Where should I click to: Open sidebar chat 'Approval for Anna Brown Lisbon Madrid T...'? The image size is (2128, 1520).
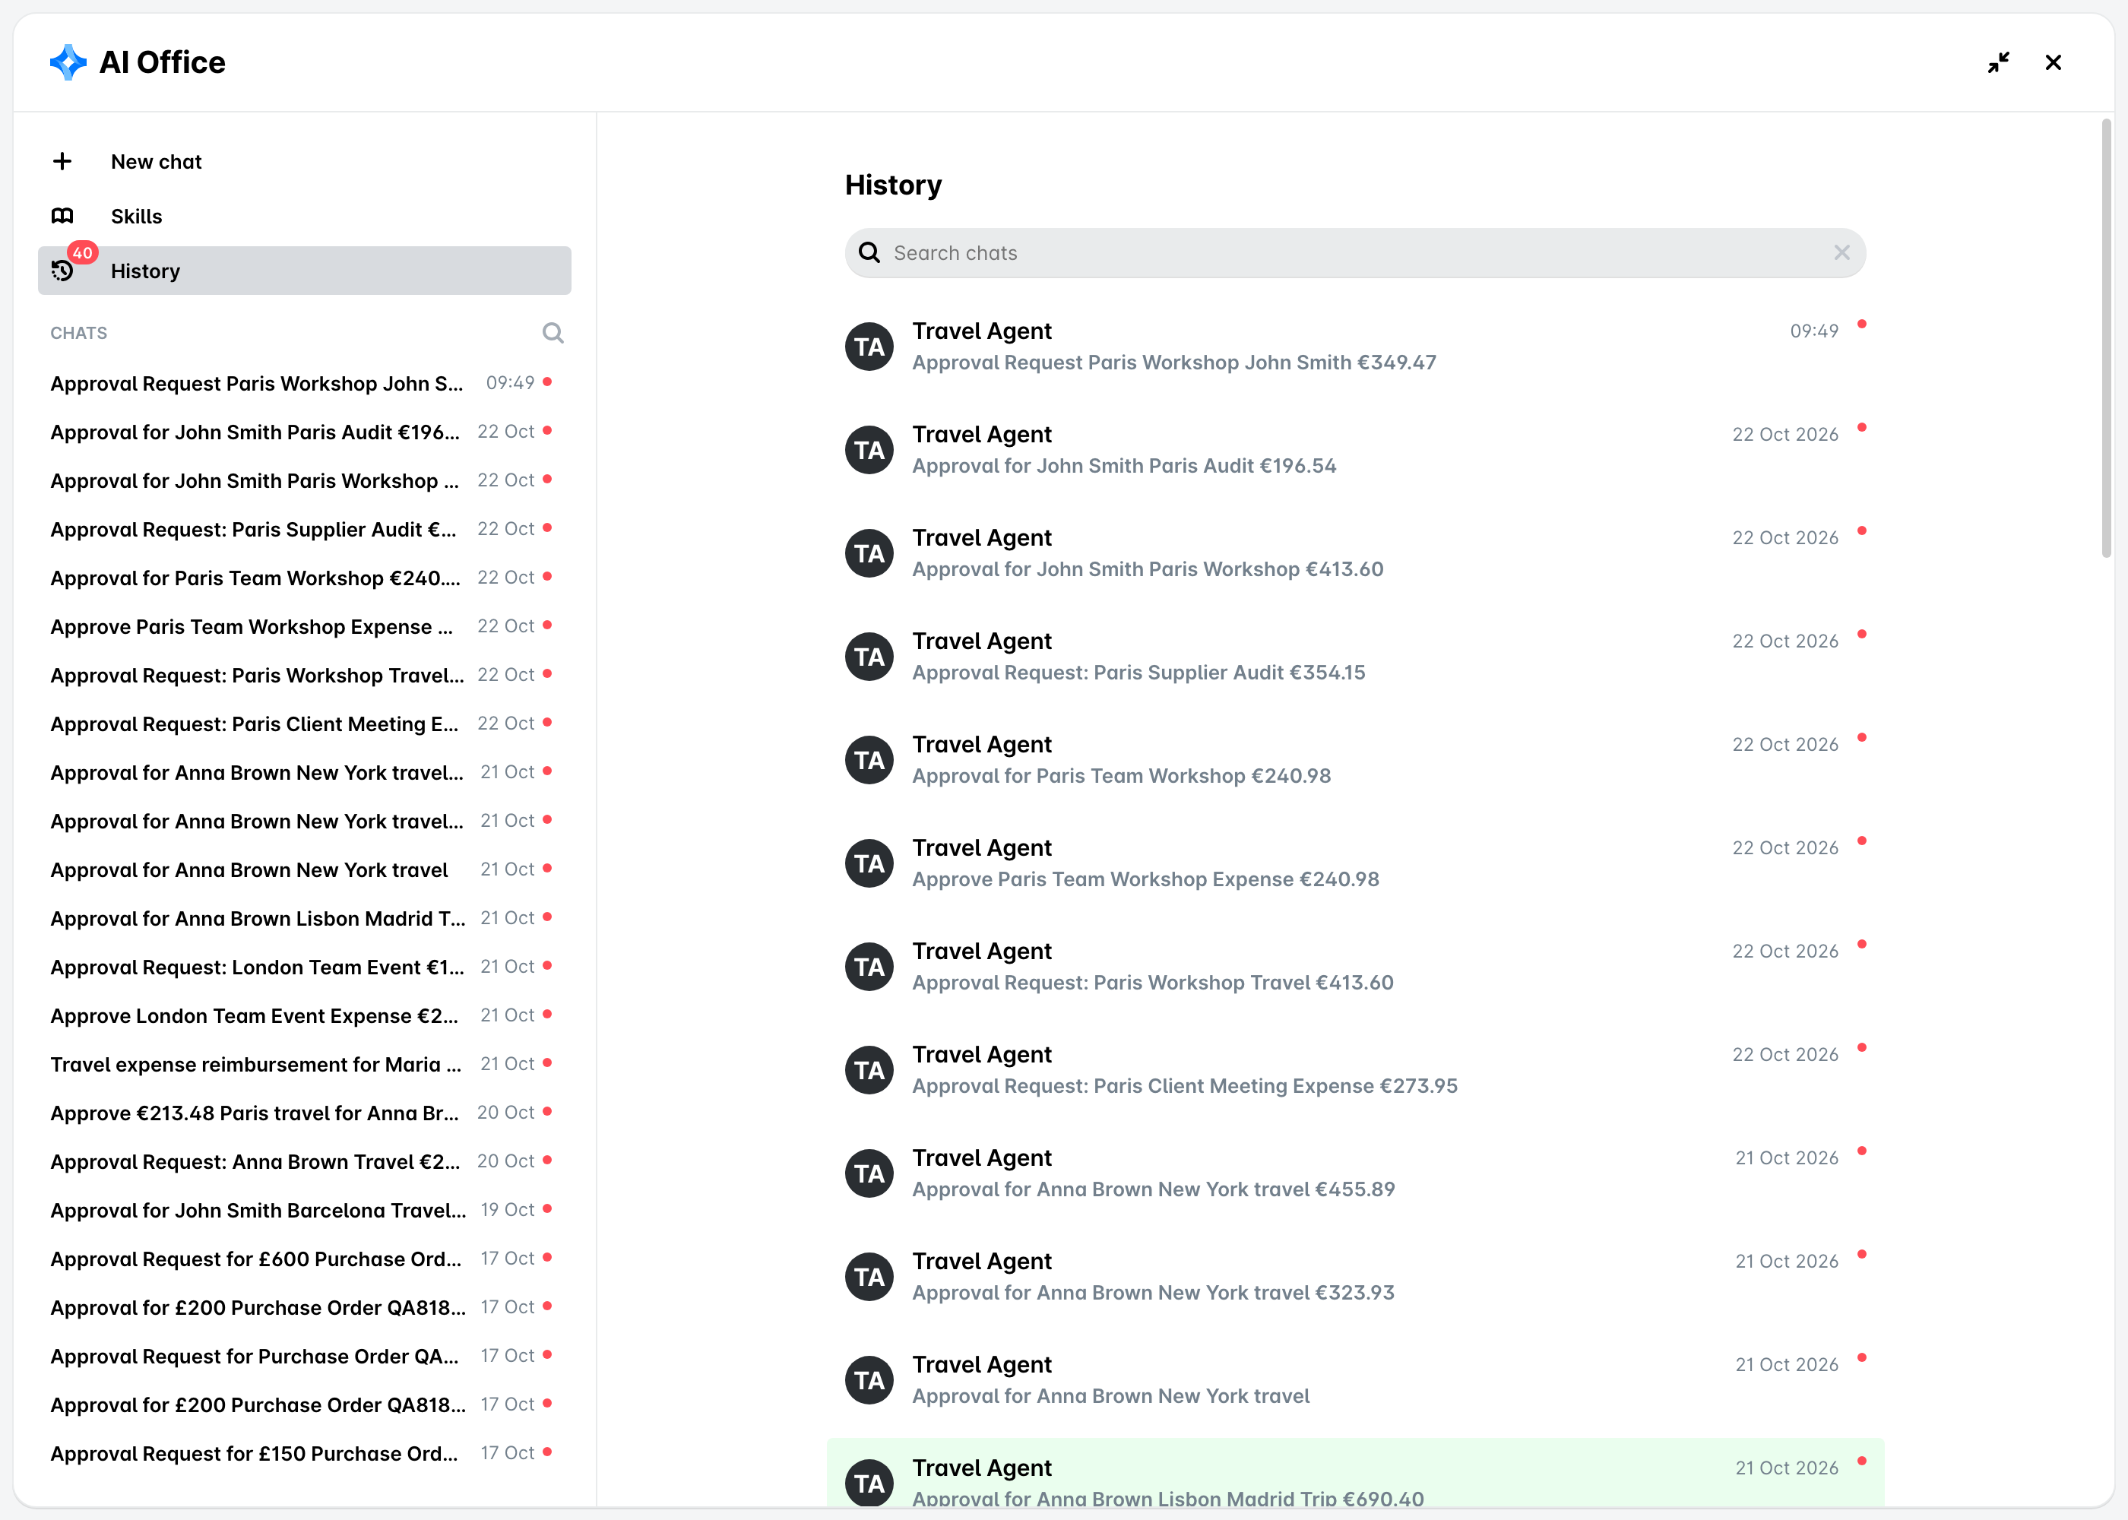tap(303, 918)
